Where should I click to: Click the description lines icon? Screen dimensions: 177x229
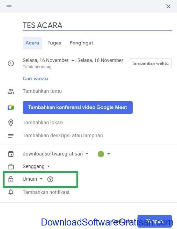pyautogui.click(x=11, y=136)
